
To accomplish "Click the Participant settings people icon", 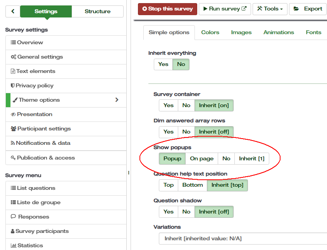I will [14, 129].
